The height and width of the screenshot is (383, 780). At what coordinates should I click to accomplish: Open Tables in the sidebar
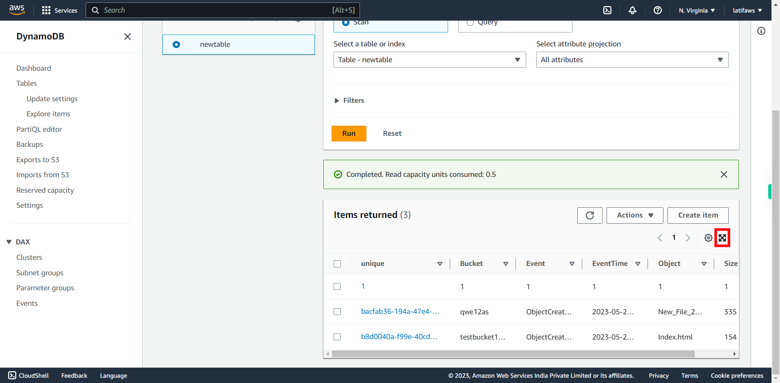(26, 83)
